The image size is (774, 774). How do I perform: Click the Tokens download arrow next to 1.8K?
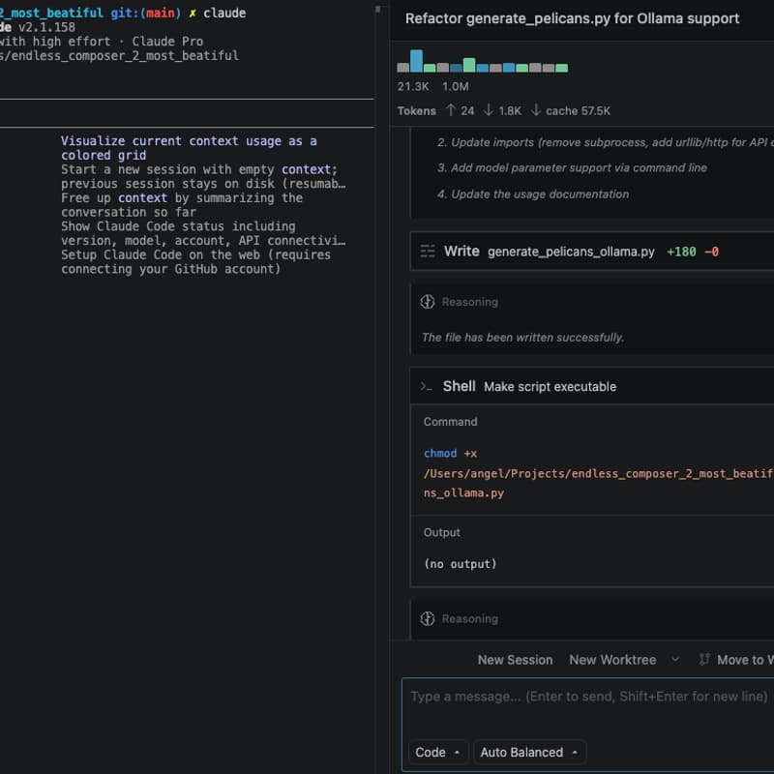489,110
